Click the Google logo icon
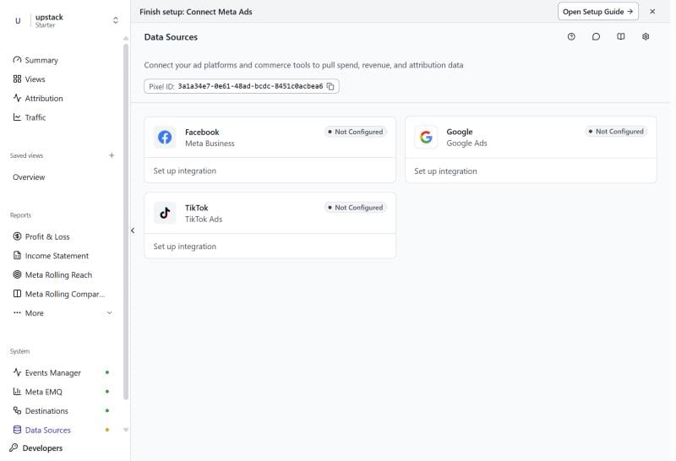Screen dimensions: 676x461 [x=426, y=137]
